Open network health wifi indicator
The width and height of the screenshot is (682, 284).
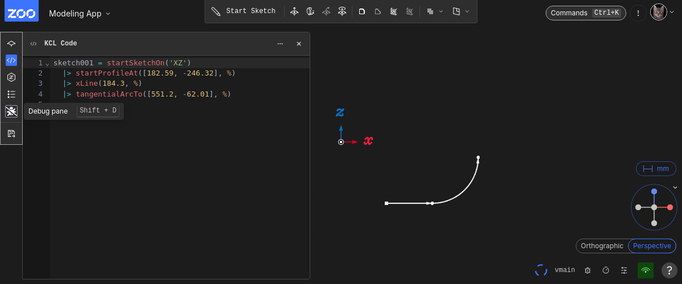click(x=645, y=270)
